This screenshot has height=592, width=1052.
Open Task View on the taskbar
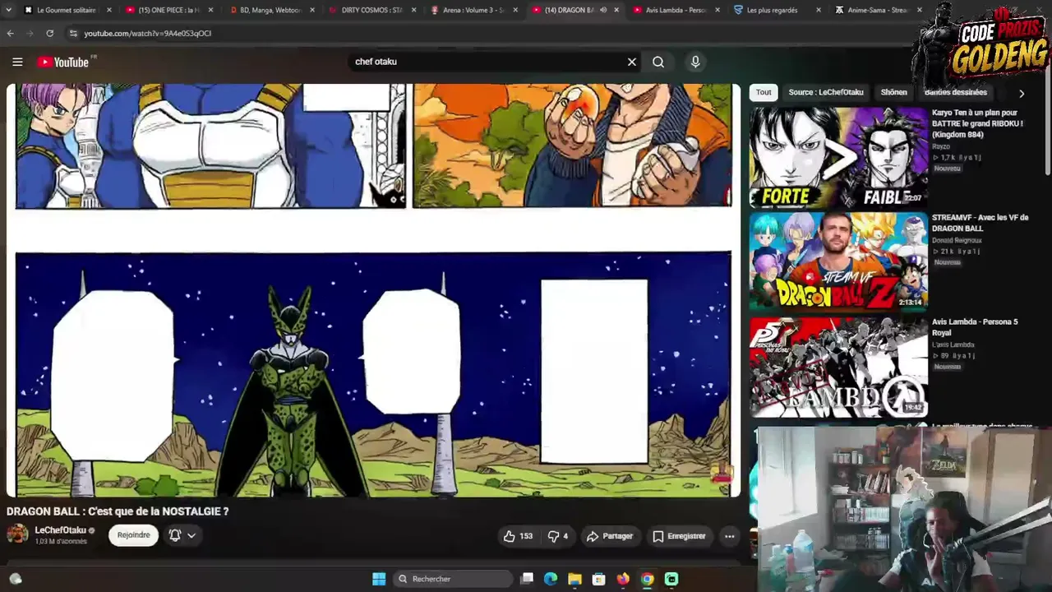(527, 579)
